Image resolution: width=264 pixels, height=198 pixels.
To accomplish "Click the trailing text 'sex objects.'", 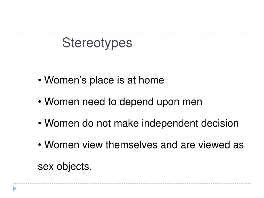I will pyautogui.click(x=65, y=167).
